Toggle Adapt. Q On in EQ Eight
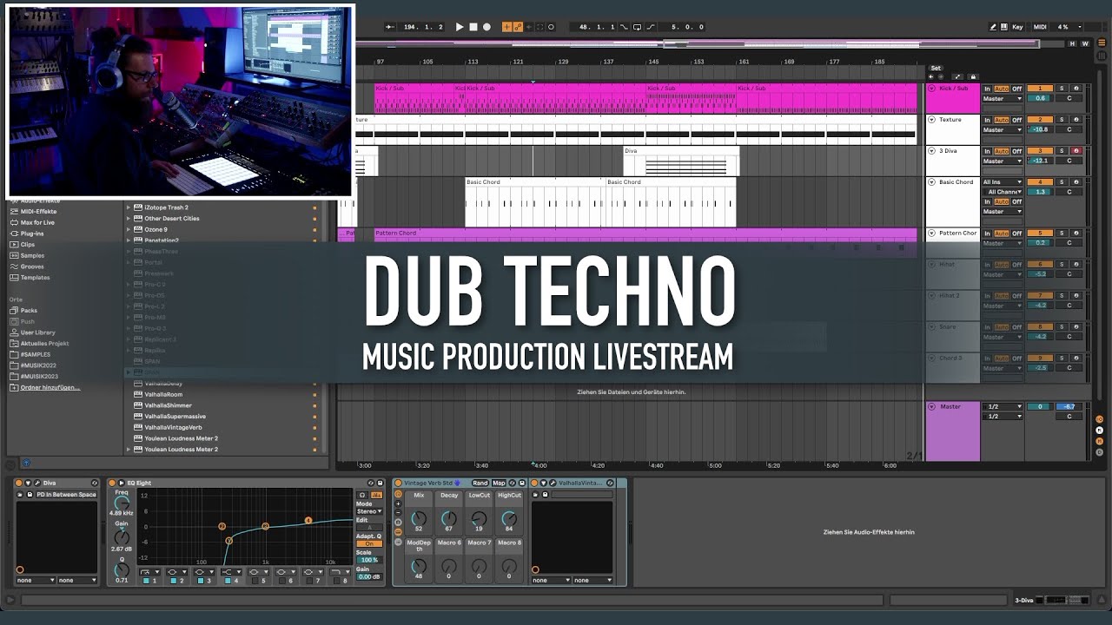This screenshot has width=1112, height=625. 369,543
